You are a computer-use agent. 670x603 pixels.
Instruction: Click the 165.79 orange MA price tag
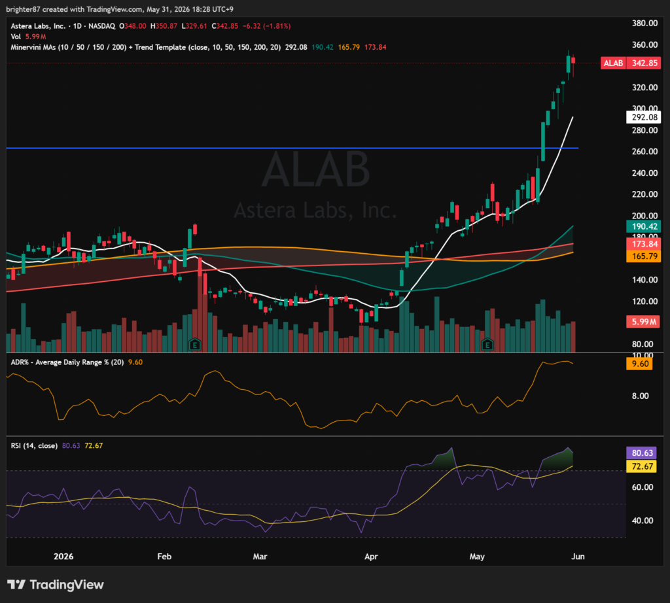(644, 256)
